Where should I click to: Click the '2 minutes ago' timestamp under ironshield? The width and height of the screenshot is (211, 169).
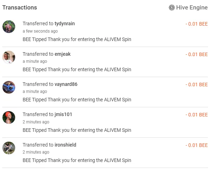coord(36,152)
